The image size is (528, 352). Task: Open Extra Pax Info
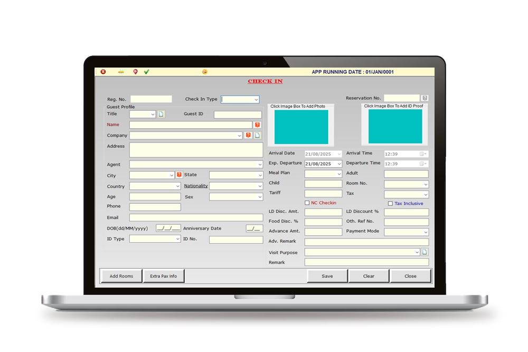pyautogui.click(x=164, y=276)
